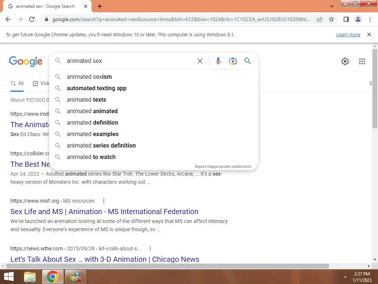Click 'Report inappropriate predictions'
This screenshot has width=378, height=284.
[223, 166]
